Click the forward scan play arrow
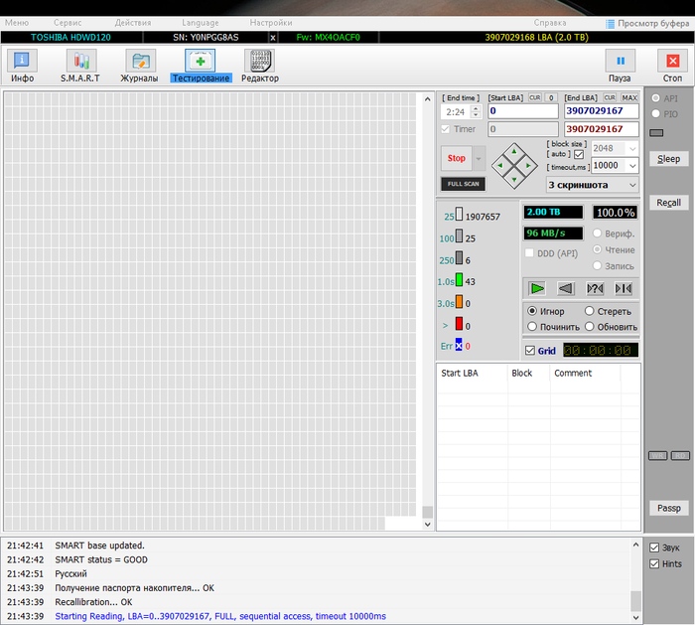The height and width of the screenshot is (625, 695). (x=537, y=288)
